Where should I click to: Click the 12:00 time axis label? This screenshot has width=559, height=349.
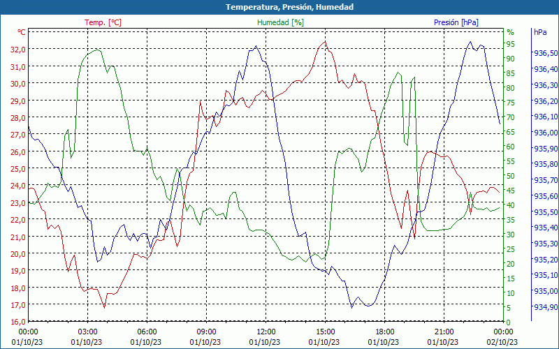(266, 332)
